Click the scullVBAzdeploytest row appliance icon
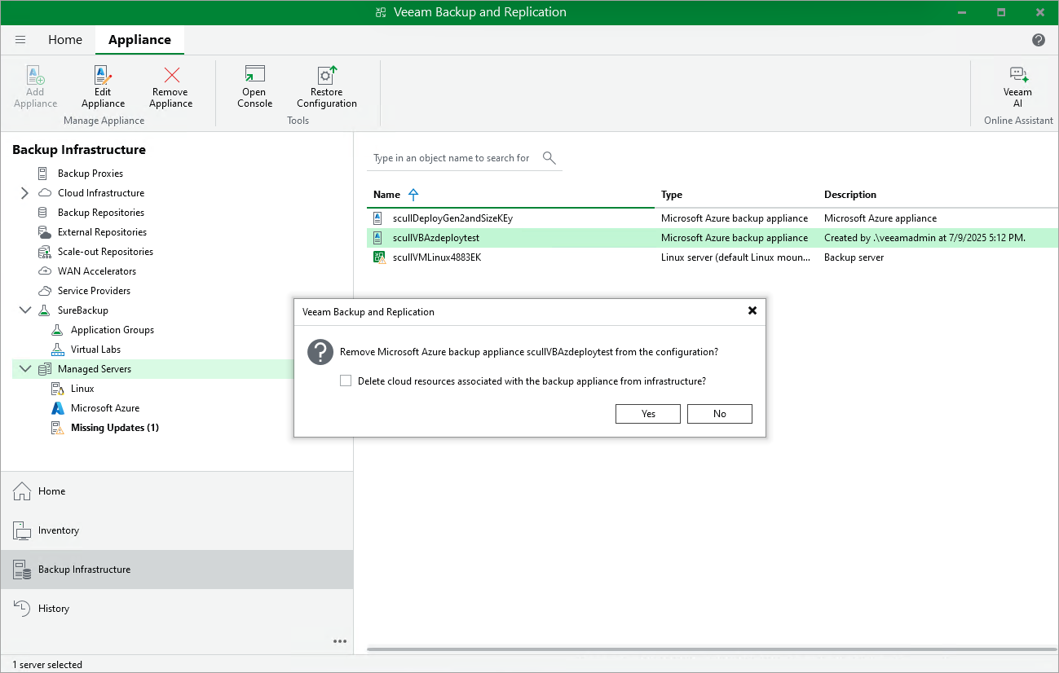 tap(378, 238)
